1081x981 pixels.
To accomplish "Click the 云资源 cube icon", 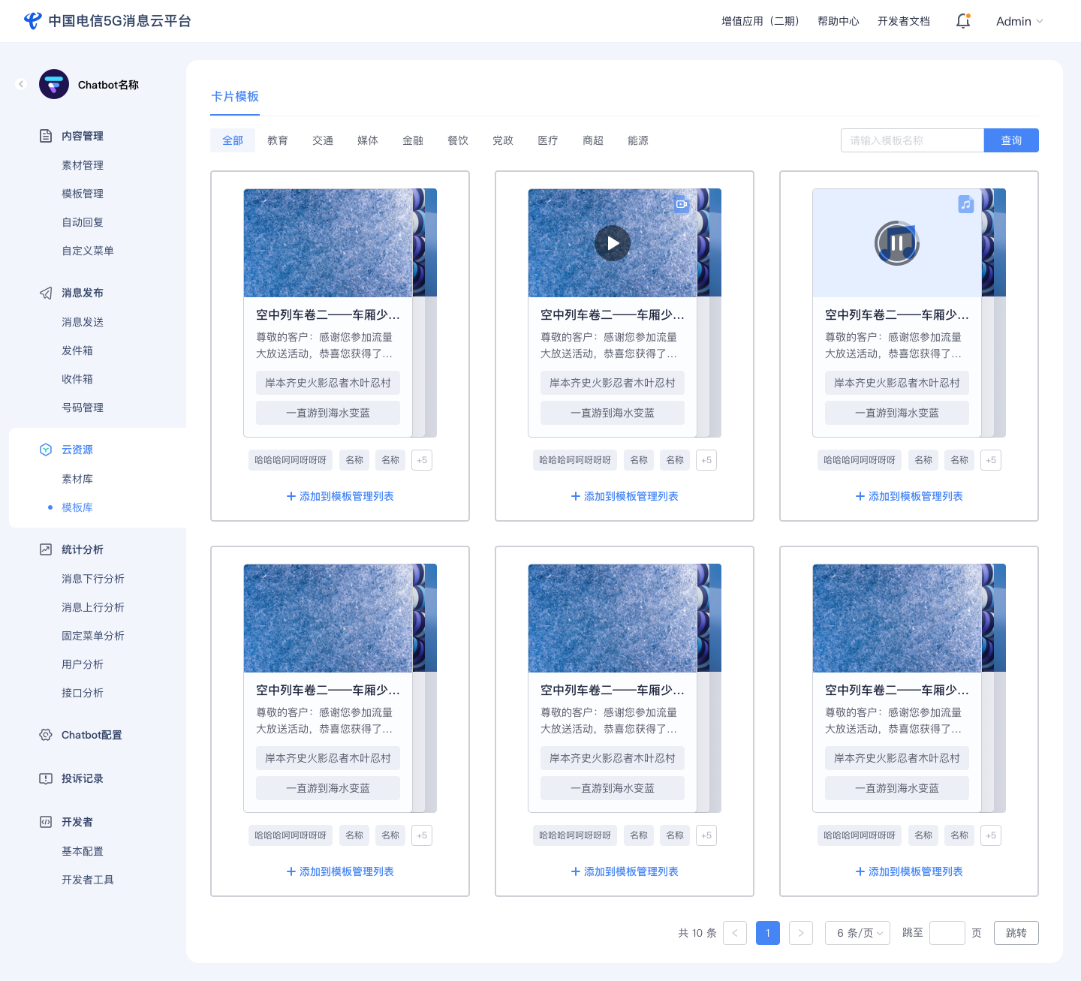I will coord(46,450).
